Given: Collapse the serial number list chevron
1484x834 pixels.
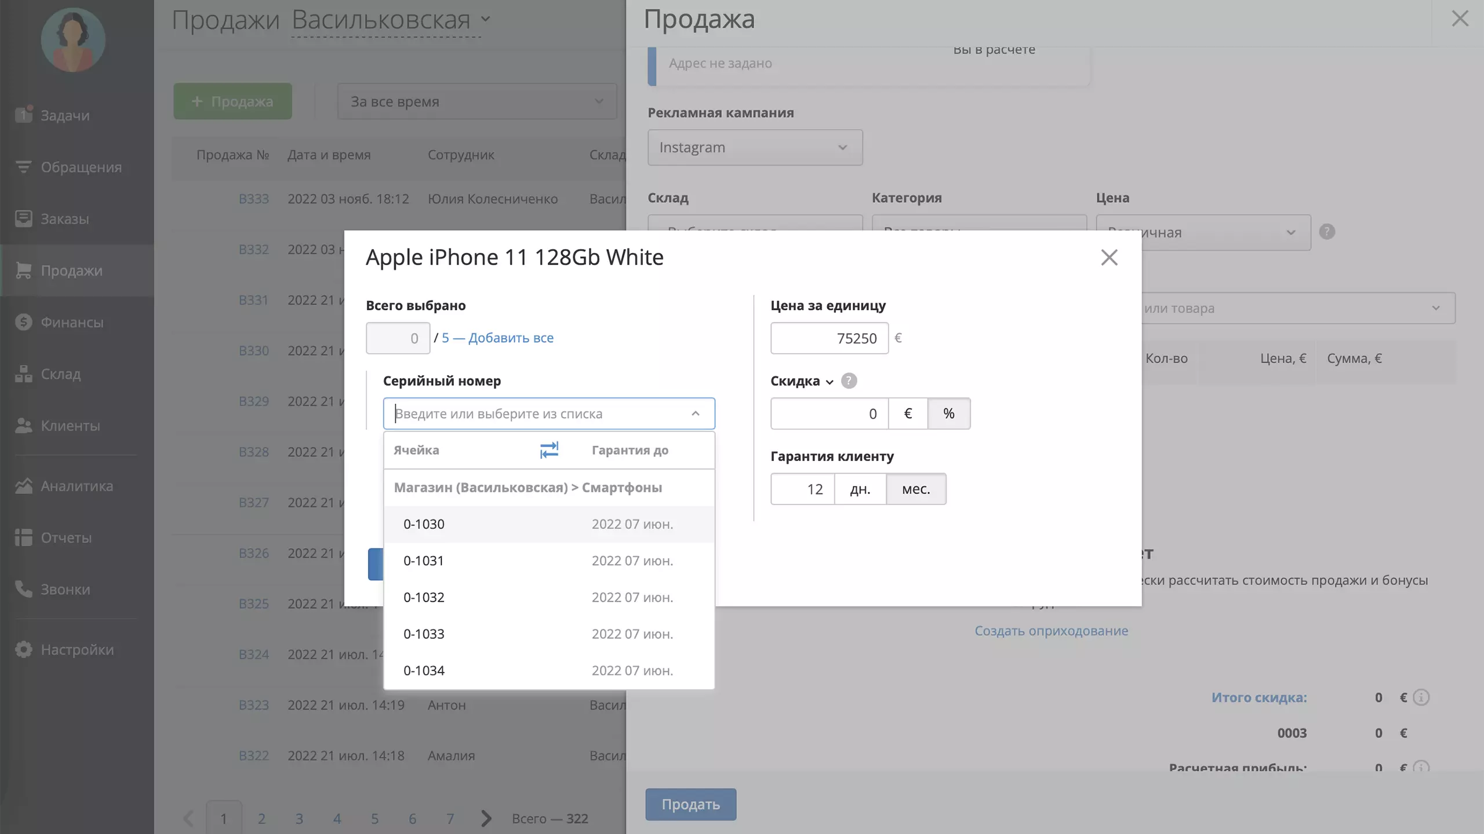Looking at the screenshot, I should pyautogui.click(x=696, y=414).
